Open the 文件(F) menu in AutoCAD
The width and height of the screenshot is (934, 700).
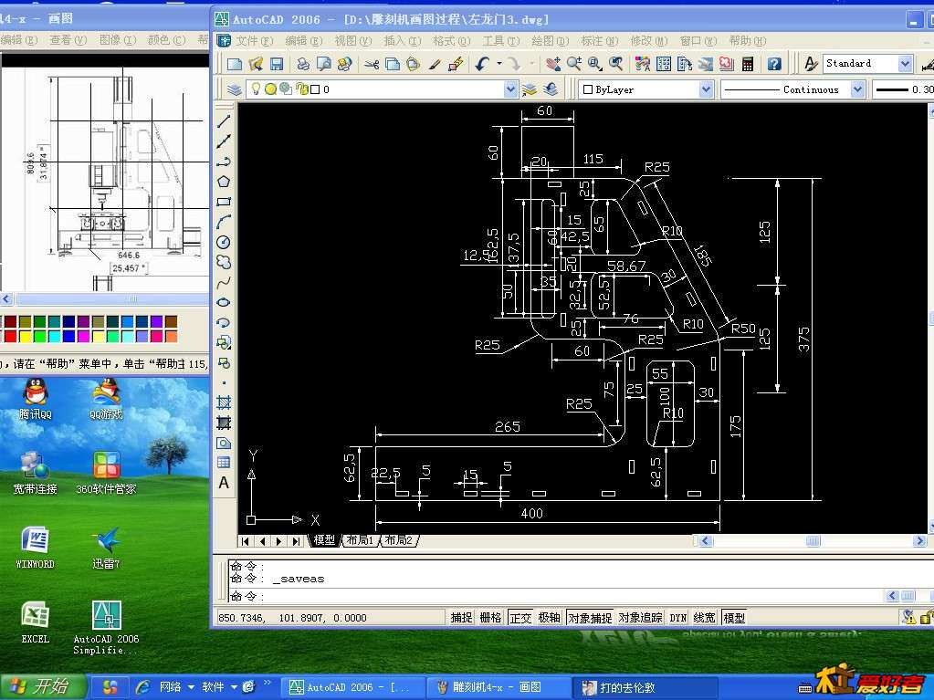pyautogui.click(x=255, y=41)
